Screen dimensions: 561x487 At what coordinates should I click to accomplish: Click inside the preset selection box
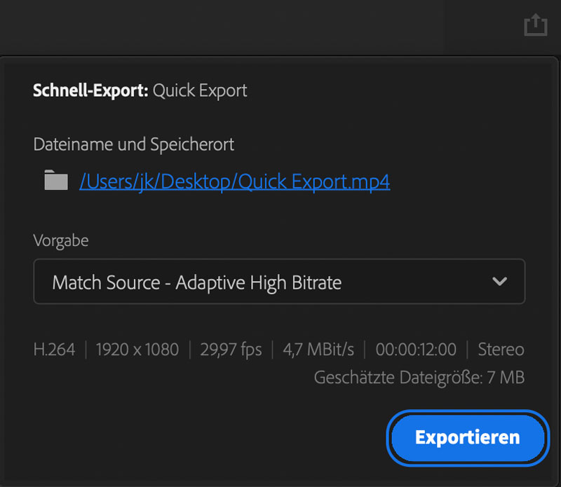pyautogui.click(x=279, y=281)
